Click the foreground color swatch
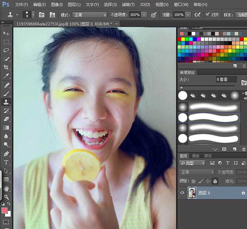 tap(4, 211)
